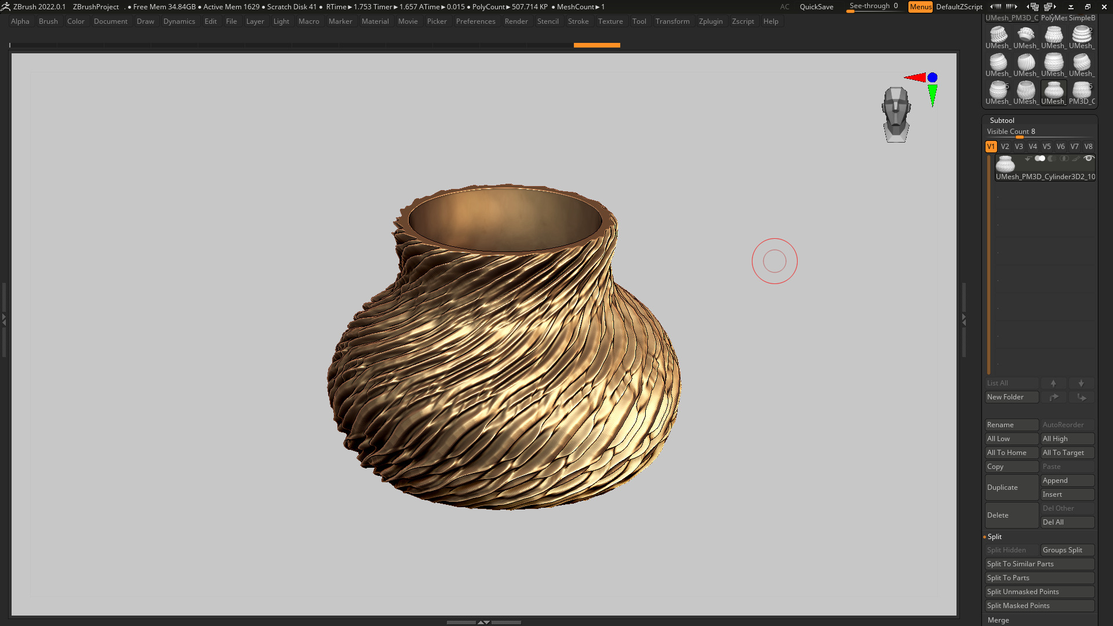Toggle the subtool union boolean icon
Screen dimensions: 1113x626
[1040, 158]
